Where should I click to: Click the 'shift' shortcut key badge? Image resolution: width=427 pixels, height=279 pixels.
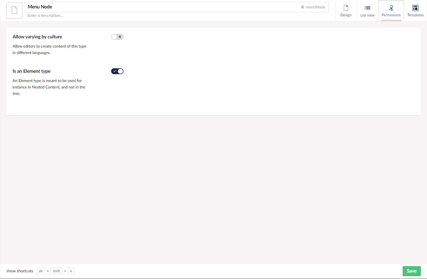[x=56, y=271]
